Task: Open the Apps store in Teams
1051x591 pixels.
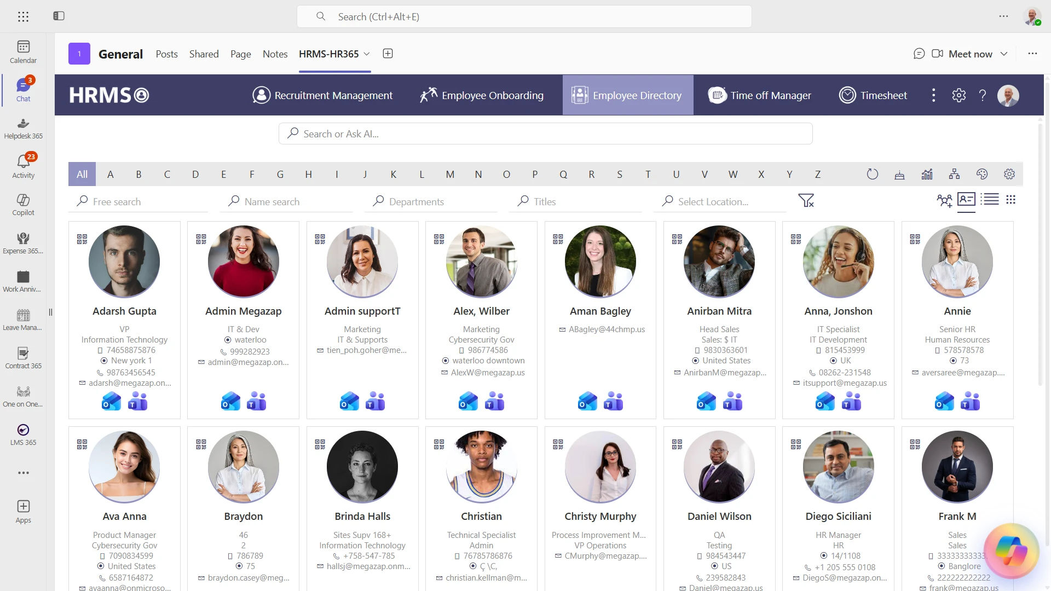Action: (23, 512)
